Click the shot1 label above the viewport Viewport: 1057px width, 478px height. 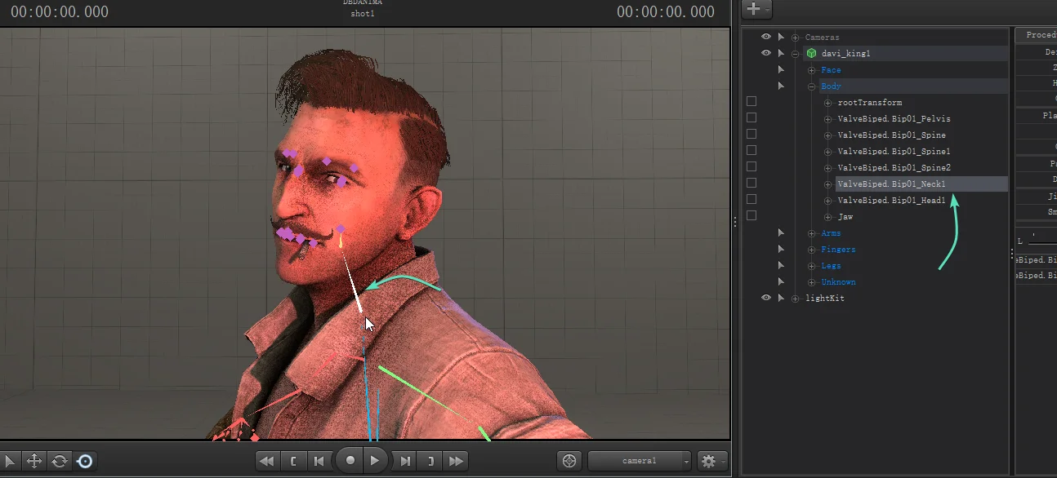point(362,14)
